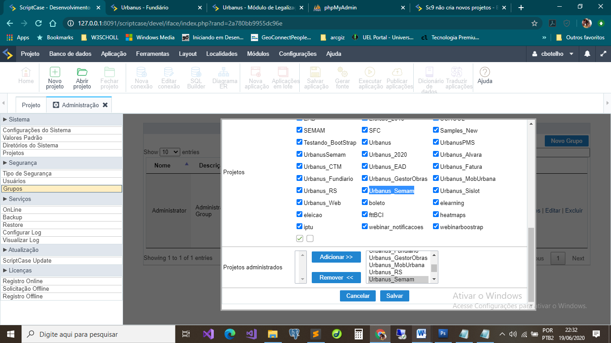Image resolution: width=611 pixels, height=343 pixels.
Task: Toggle the iptu checkbox
Action: click(x=300, y=226)
